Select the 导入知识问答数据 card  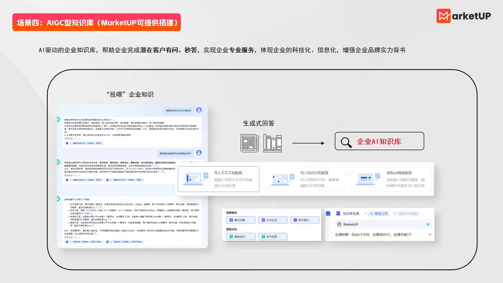(305, 179)
